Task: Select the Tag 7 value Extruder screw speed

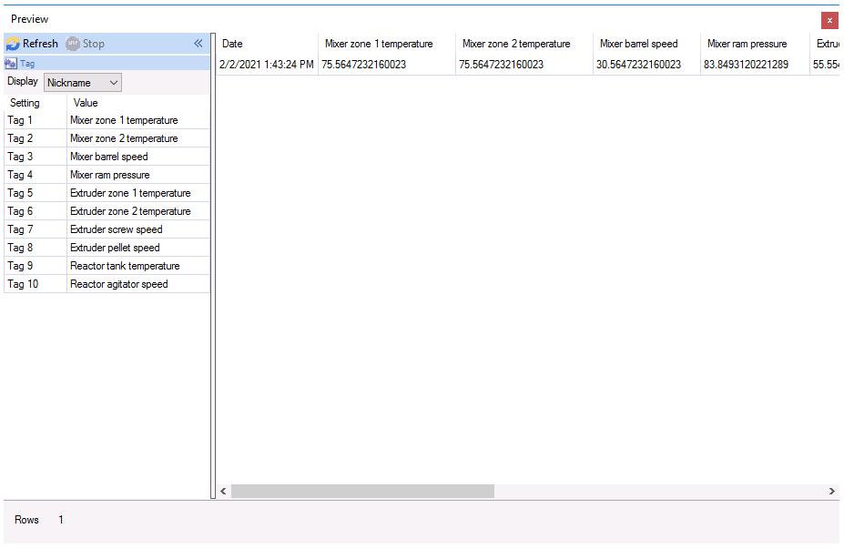Action: click(x=138, y=229)
